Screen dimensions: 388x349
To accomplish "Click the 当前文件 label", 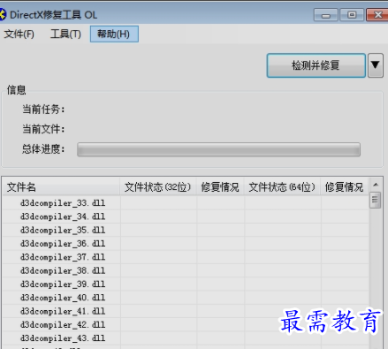I will click(43, 129).
